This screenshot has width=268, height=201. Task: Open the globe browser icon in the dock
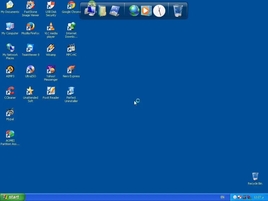[x=134, y=11]
